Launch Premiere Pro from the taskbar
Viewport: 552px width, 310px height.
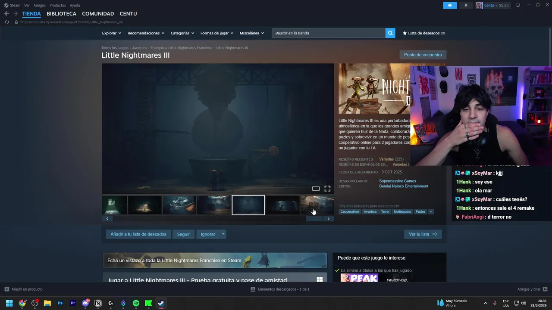[72, 303]
